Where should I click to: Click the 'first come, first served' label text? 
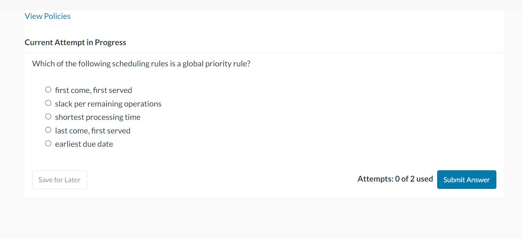93,90
